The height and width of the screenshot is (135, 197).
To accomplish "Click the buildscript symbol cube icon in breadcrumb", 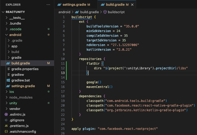I will [105, 12].
